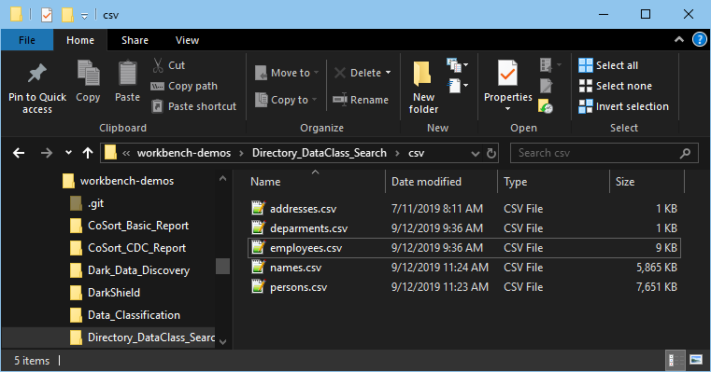Switch to Large icons view in status bar
Image resolution: width=711 pixels, height=372 pixels.
coord(696,360)
